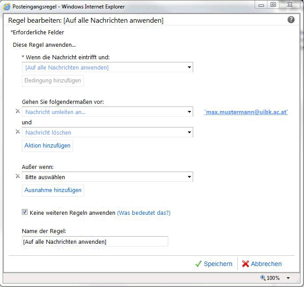Open the max.mustermann@uibk.ac.at recipient link
The height and width of the screenshot is (287, 304).
tap(246, 112)
